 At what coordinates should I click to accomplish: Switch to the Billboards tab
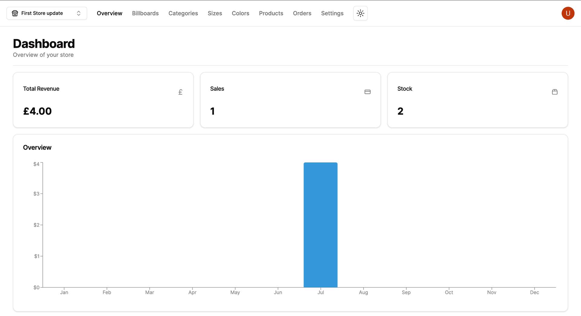145,13
